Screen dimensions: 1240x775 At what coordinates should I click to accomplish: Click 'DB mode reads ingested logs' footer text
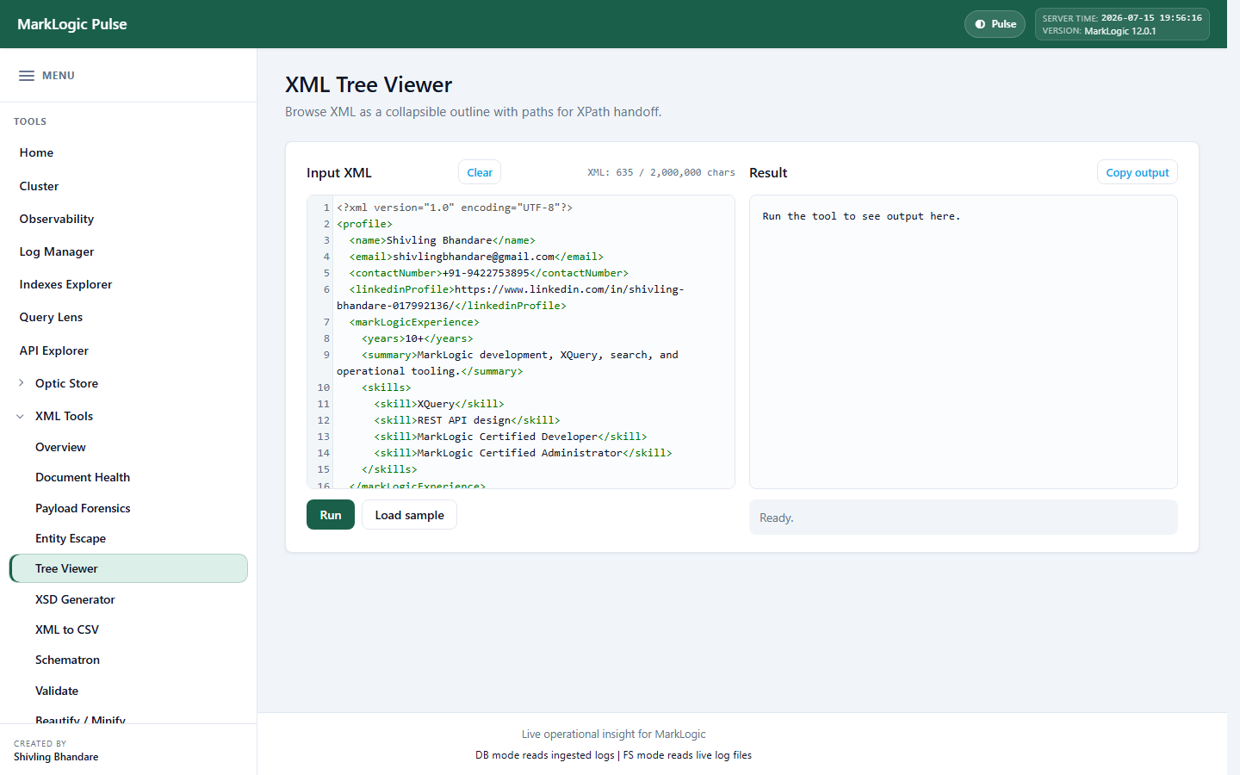pyautogui.click(x=545, y=755)
